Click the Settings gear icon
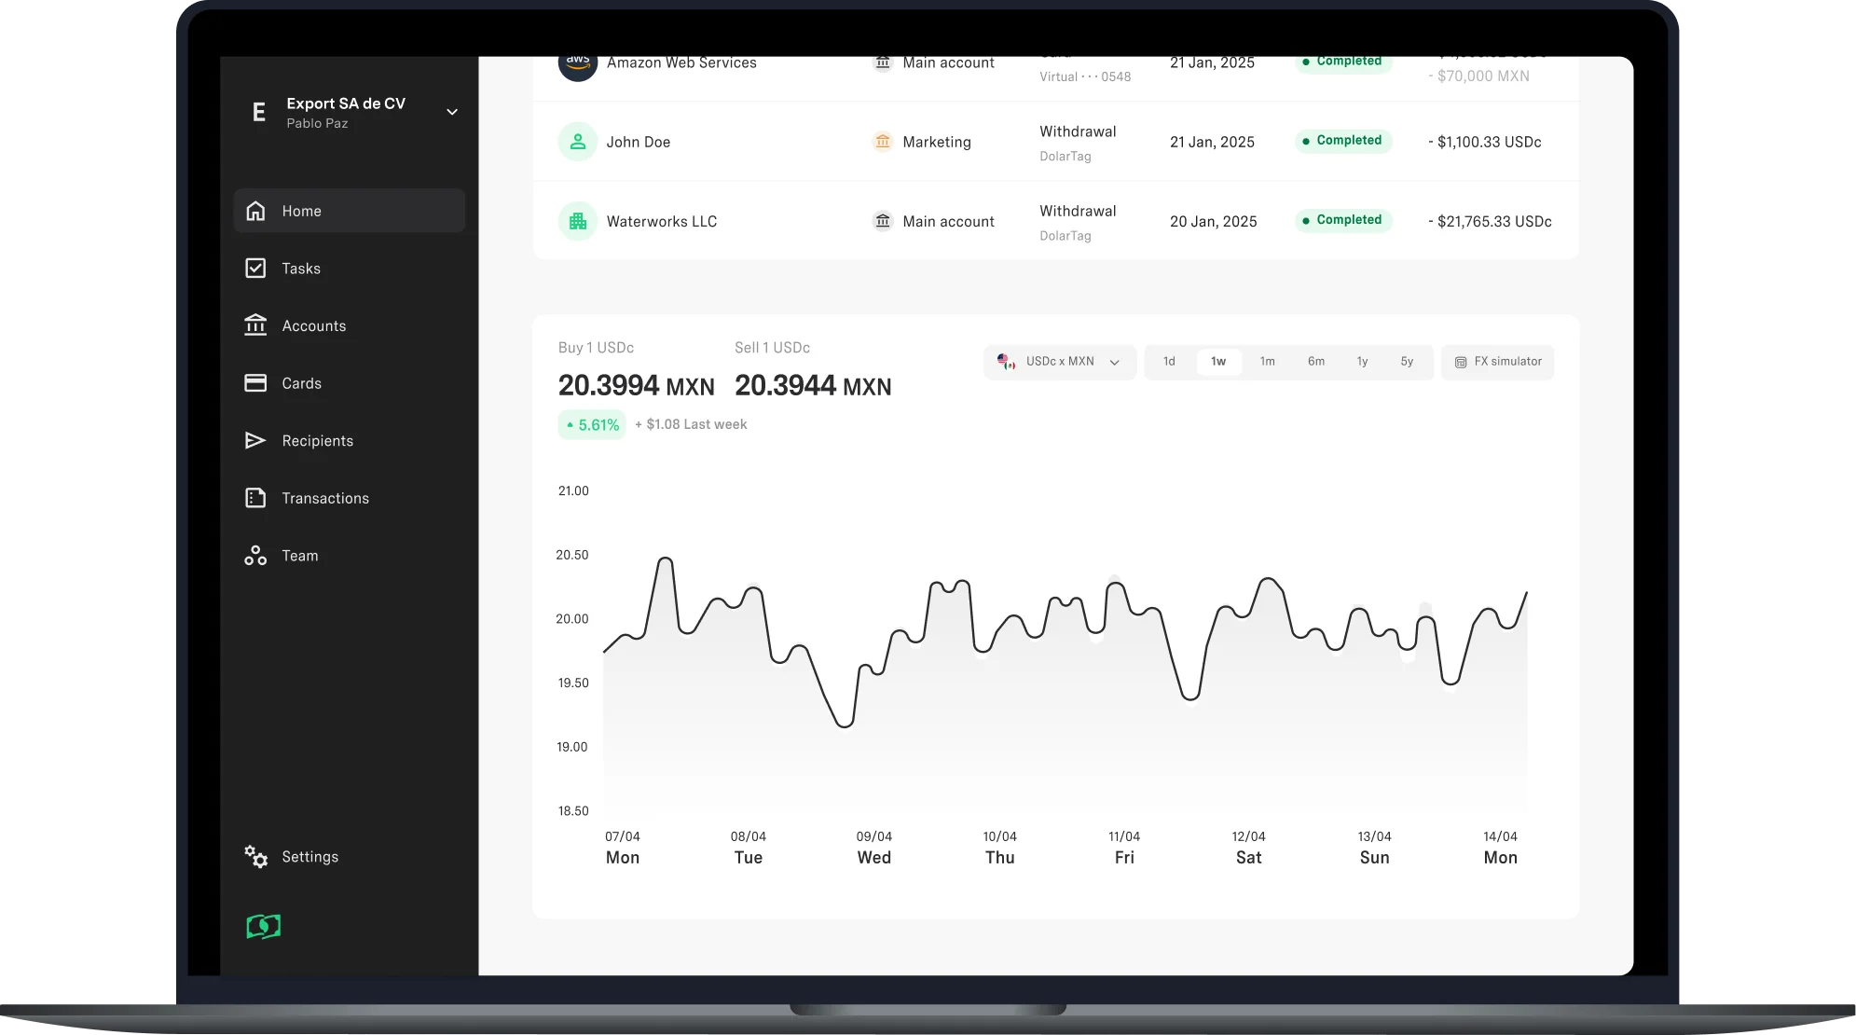 255,856
